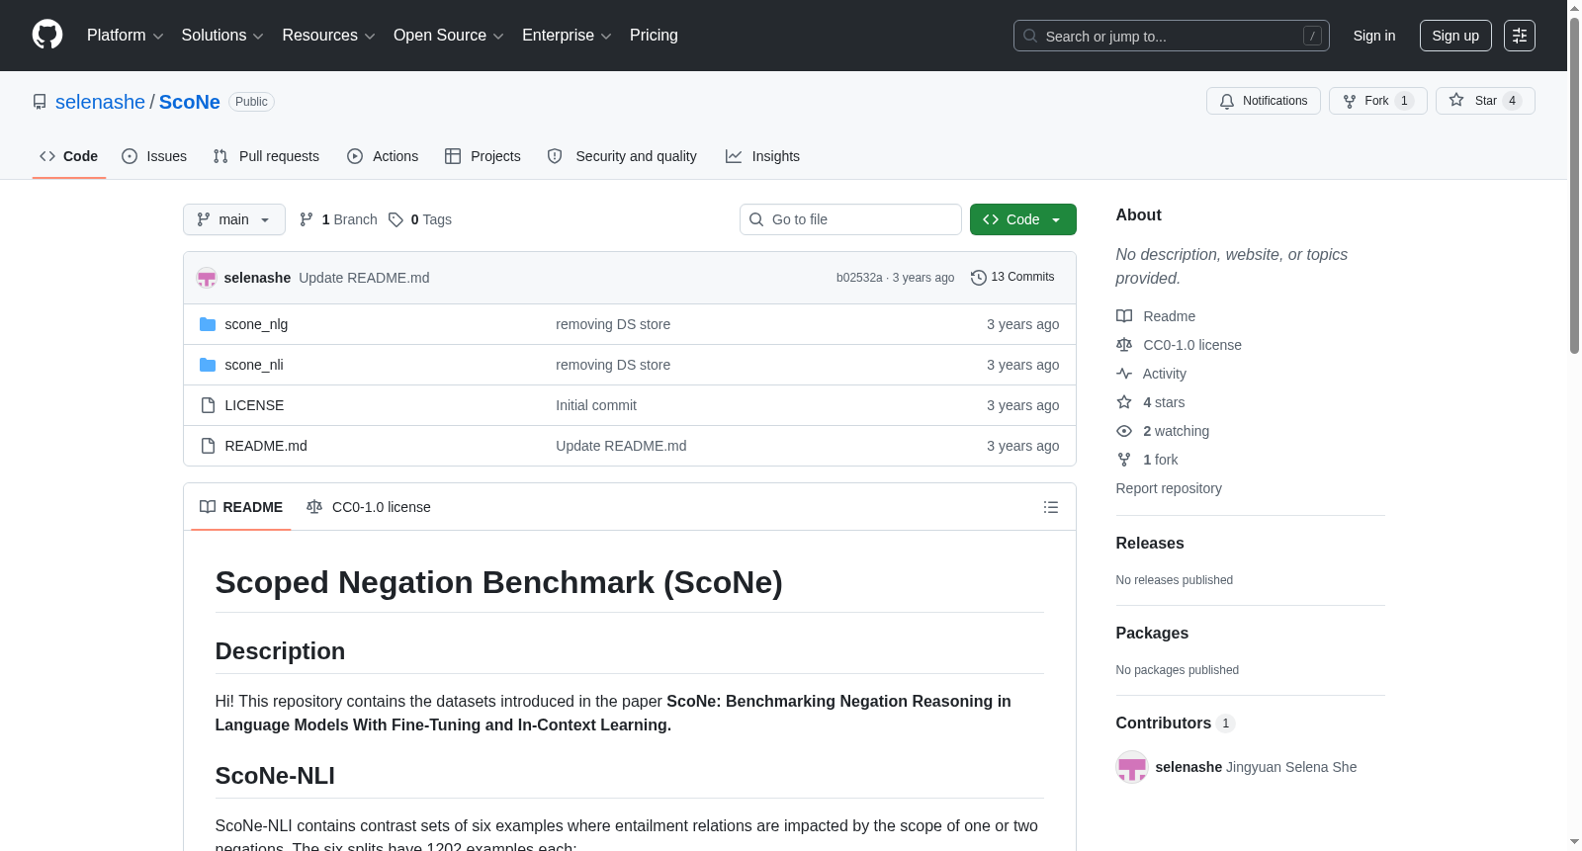Click the tag icon beside 0 Tags
The image size is (1582, 851).
[x=395, y=219]
